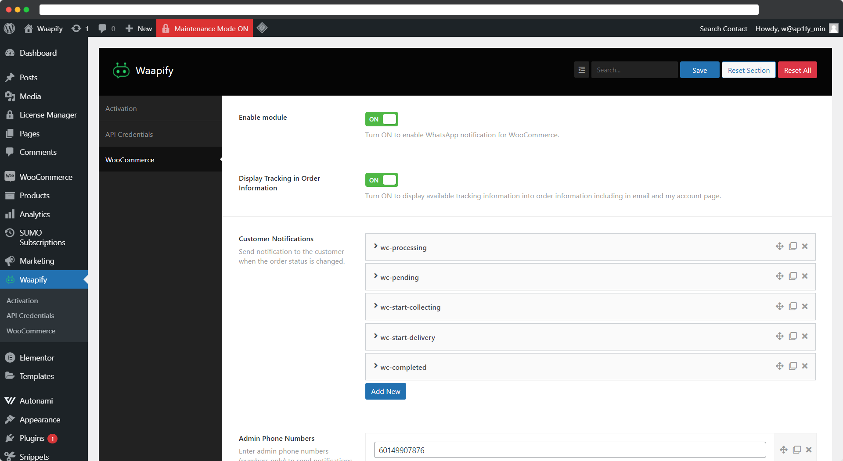Viewport: 843px width, 461px height.
Task: Click the WordPress logo icon in admin bar
Action: tap(9, 29)
